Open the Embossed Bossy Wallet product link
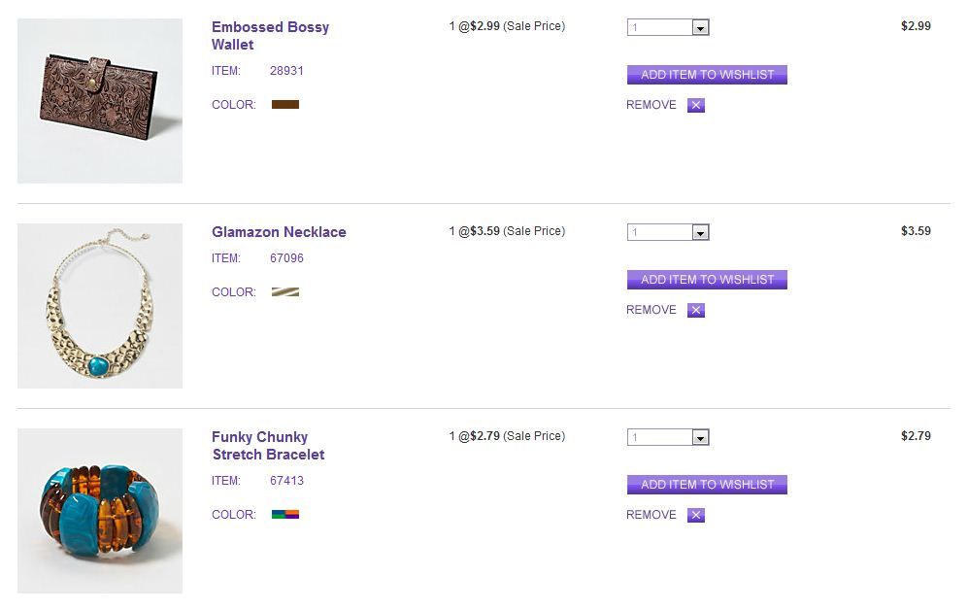968x611 pixels. tap(270, 36)
